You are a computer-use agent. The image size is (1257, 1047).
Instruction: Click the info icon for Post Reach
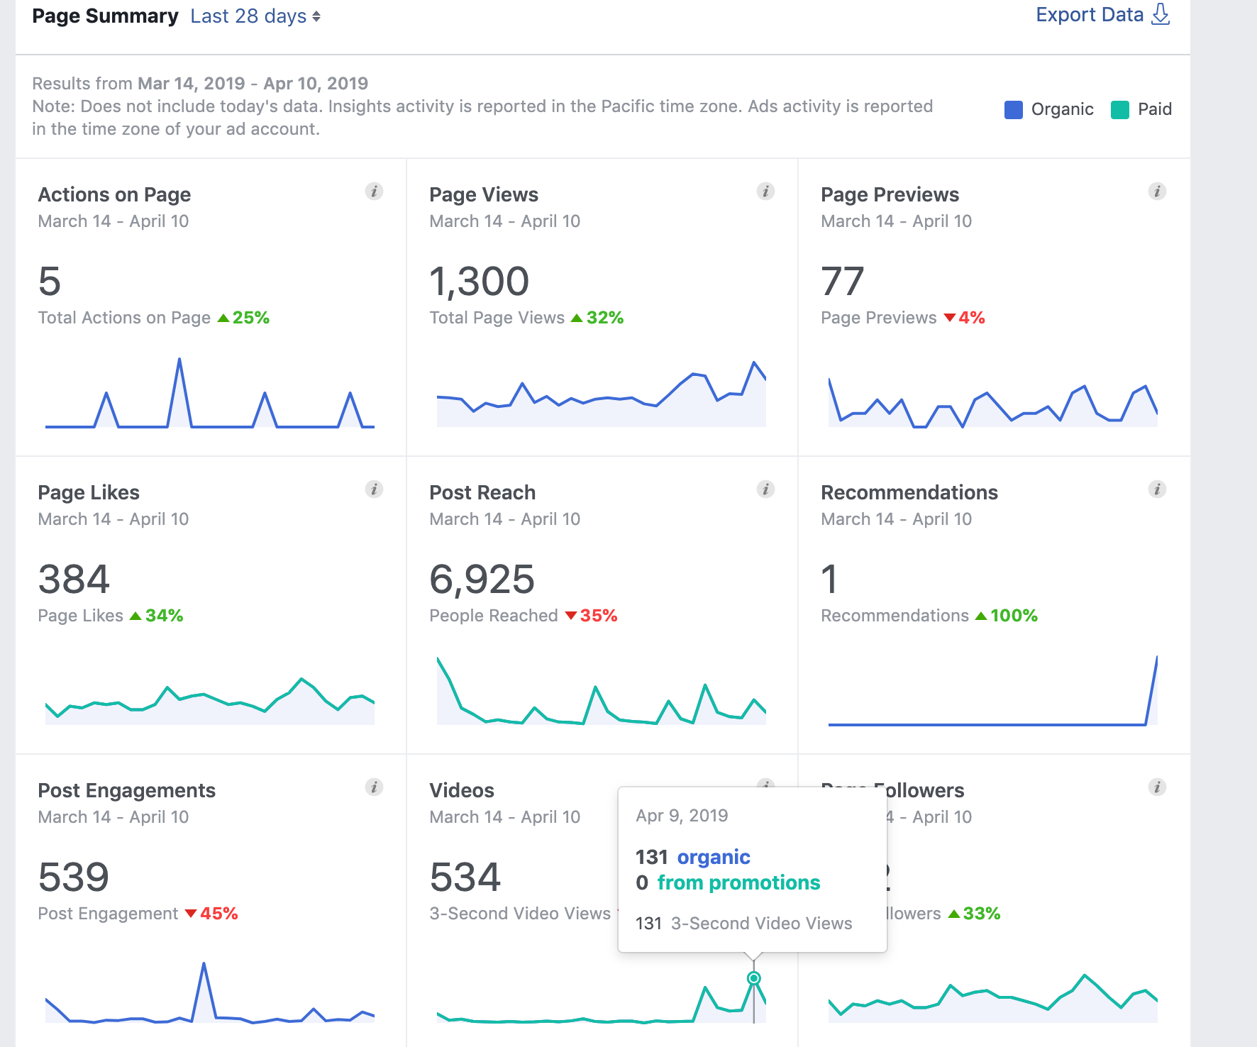pyautogui.click(x=765, y=489)
